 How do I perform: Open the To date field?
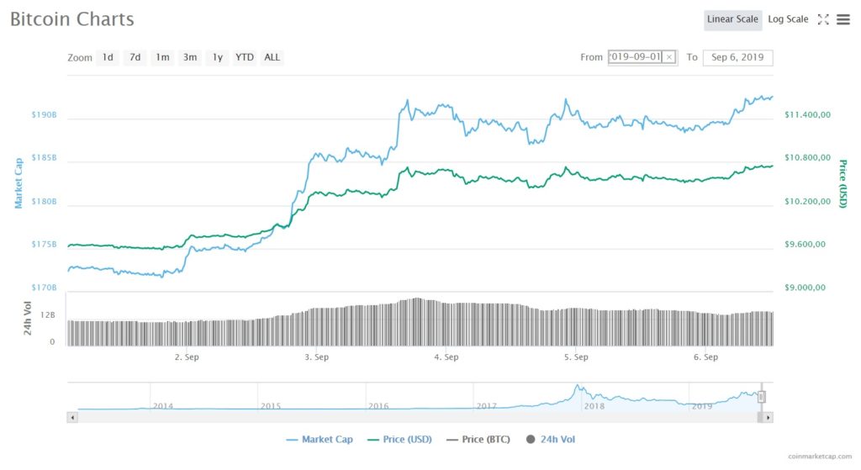[x=737, y=57]
